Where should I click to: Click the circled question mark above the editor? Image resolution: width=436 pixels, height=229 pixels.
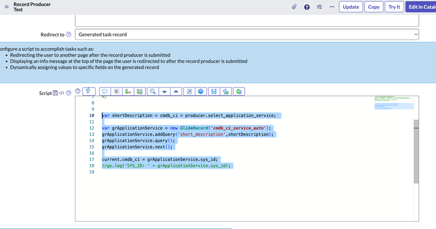point(78,91)
